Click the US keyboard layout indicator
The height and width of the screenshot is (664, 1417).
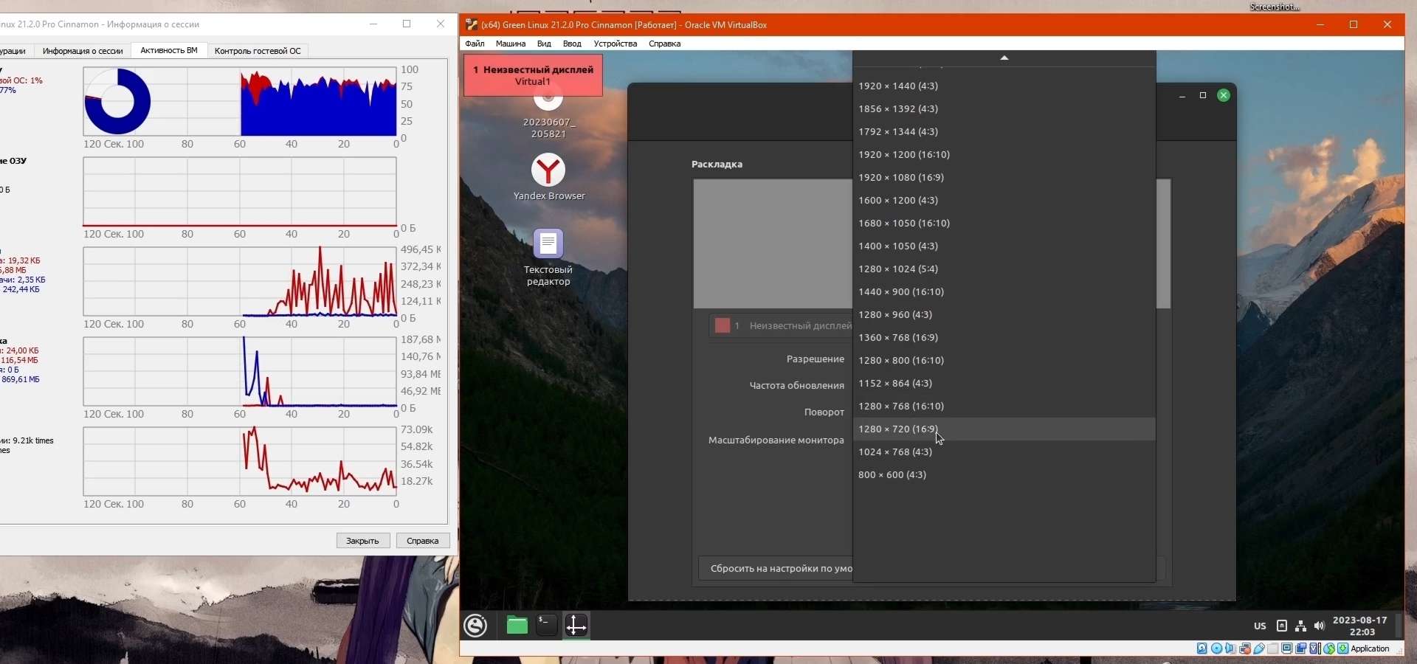point(1260,626)
